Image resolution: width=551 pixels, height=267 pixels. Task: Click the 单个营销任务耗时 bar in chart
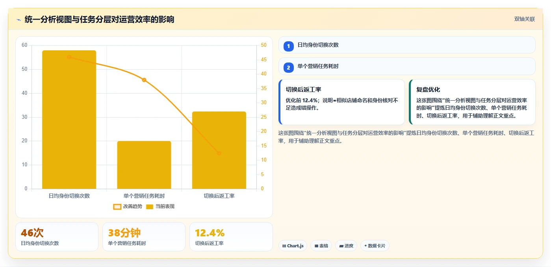click(x=144, y=165)
